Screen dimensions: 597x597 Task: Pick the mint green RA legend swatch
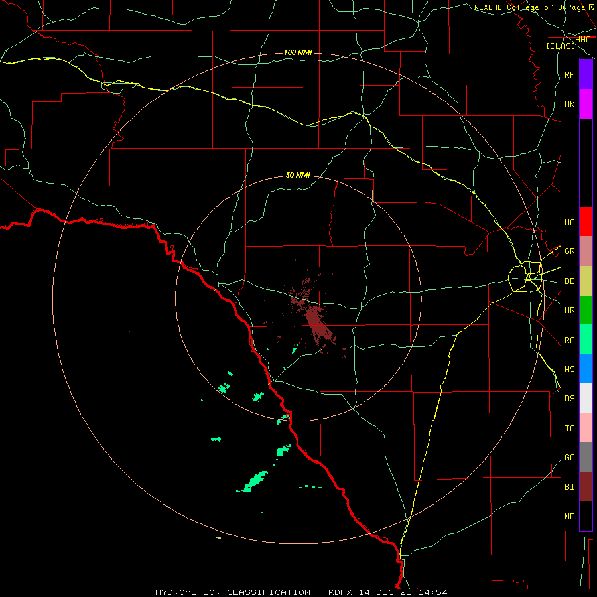(586, 340)
